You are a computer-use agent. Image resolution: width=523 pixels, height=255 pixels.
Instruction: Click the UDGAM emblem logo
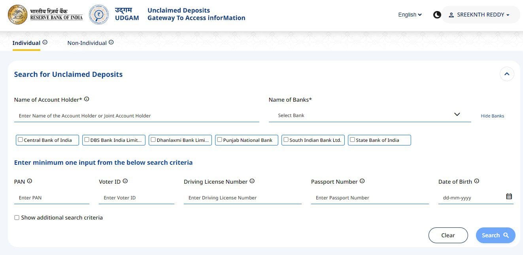tap(98, 15)
